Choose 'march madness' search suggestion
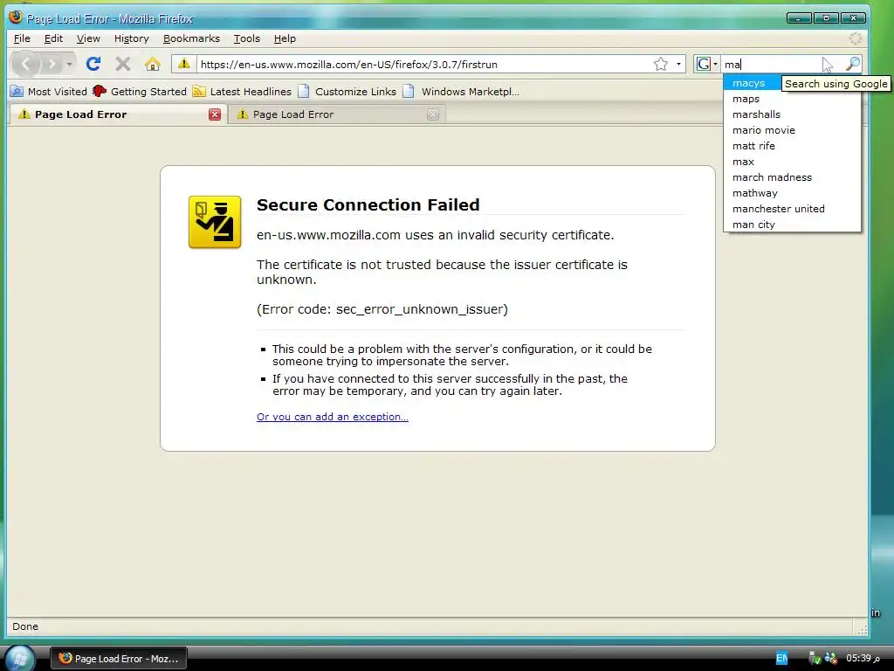 (x=792, y=176)
